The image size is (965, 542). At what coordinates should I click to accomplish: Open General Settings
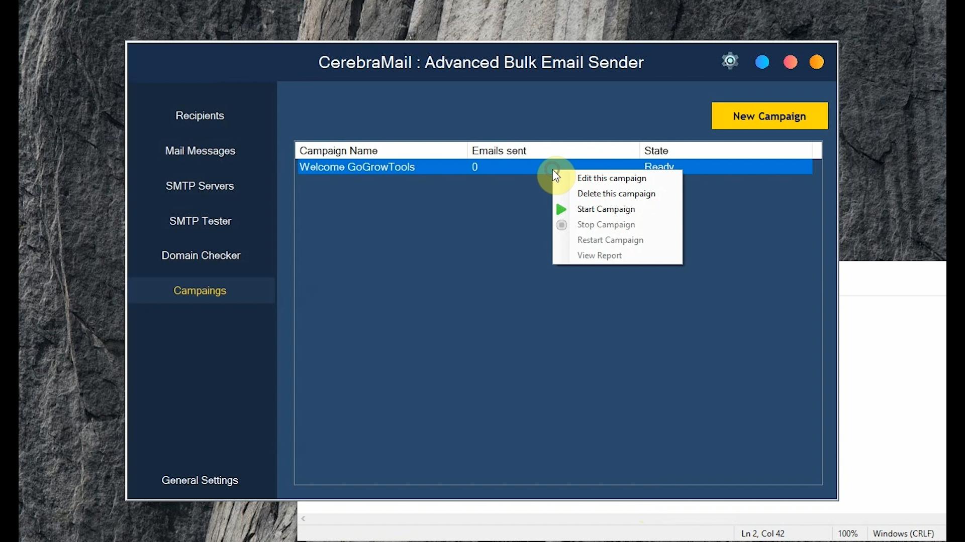tap(200, 480)
